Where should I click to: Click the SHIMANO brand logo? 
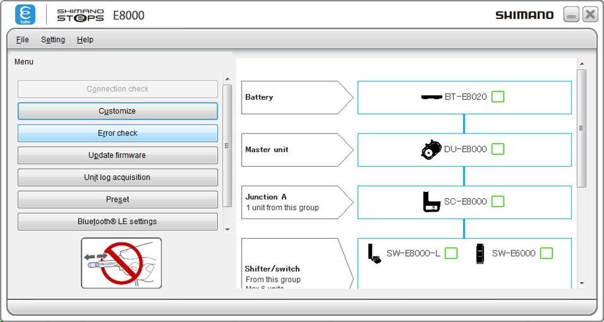[x=524, y=15]
